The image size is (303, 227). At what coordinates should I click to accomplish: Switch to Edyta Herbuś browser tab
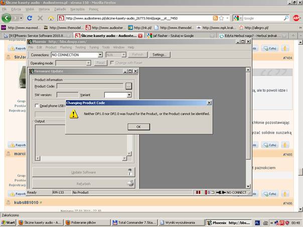point(253,36)
